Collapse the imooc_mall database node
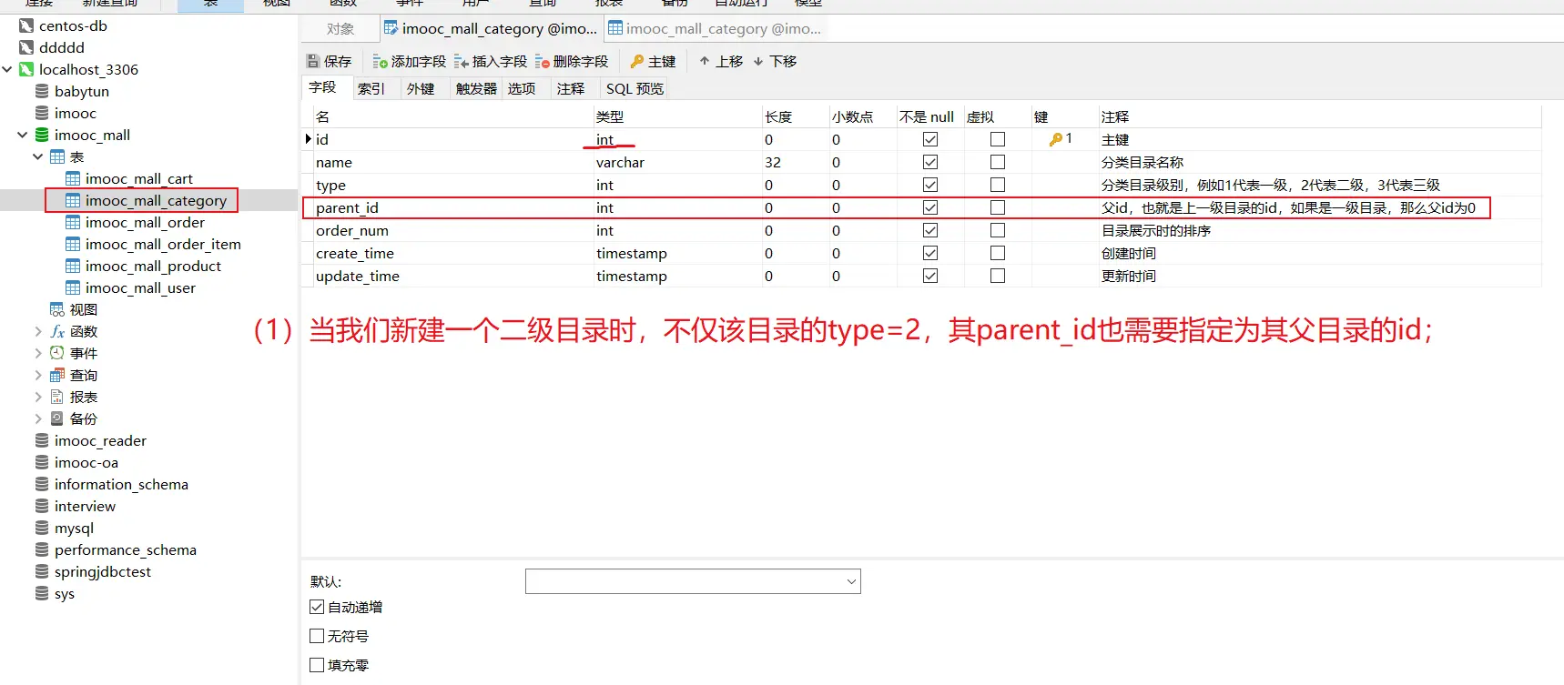1564x685 pixels. point(23,135)
